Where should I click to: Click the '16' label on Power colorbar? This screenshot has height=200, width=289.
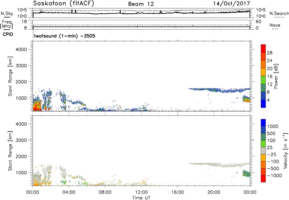point(269,77)
